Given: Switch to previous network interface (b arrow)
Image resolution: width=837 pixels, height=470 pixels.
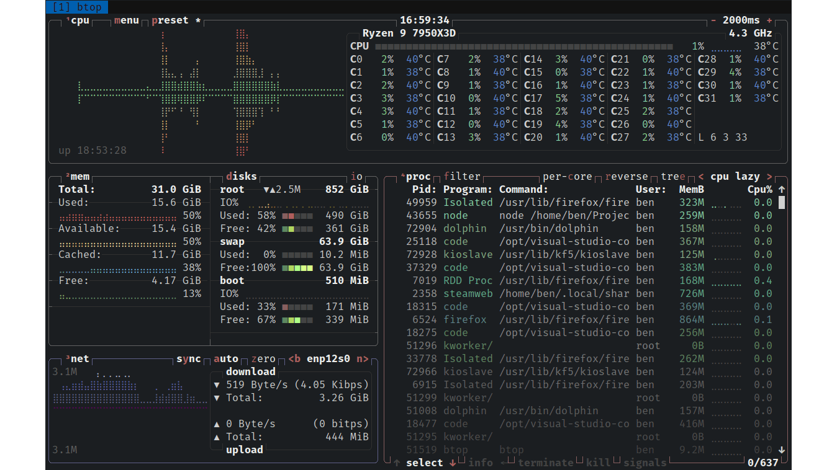Looking at the screenshot, I should coord(294,359).
